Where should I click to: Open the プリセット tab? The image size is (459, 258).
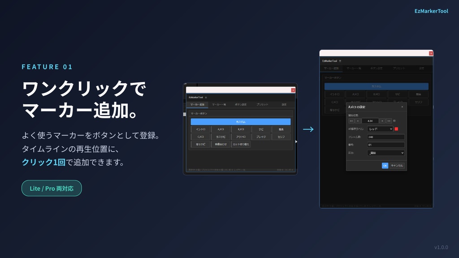tap(262, 104)
